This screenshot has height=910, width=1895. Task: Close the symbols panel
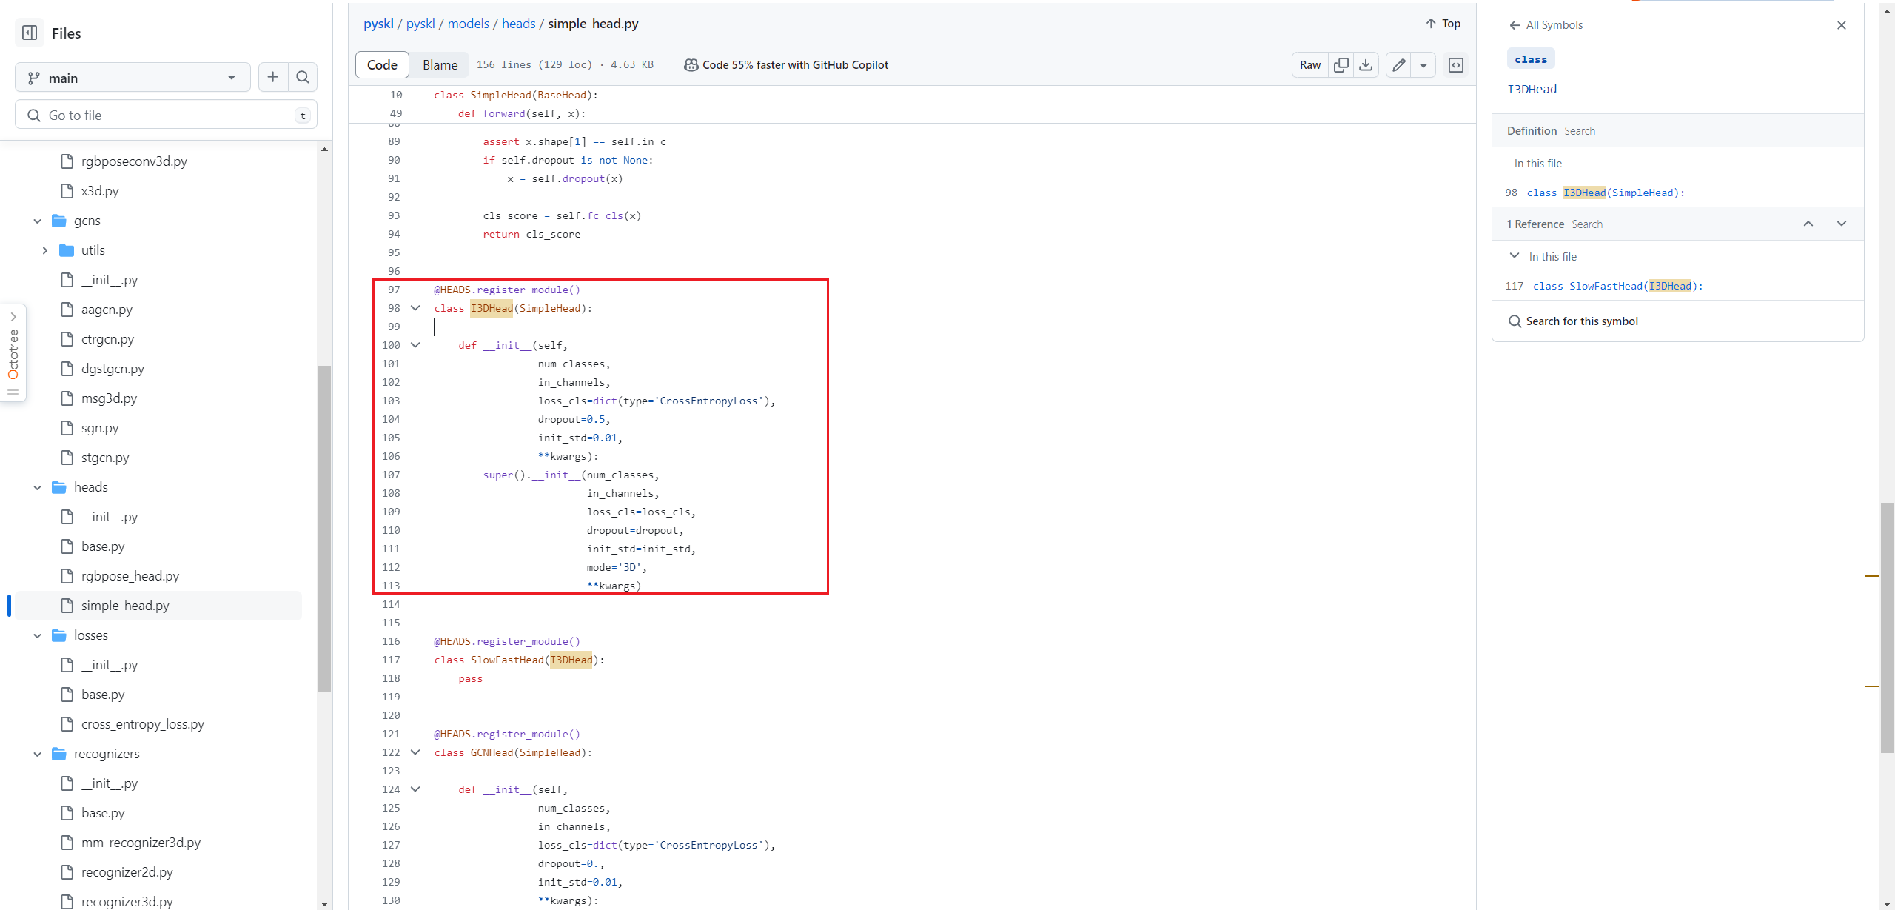tap(1842, 25)
